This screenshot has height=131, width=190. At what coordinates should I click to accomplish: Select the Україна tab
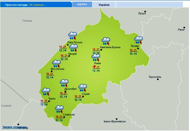point(104,5)
